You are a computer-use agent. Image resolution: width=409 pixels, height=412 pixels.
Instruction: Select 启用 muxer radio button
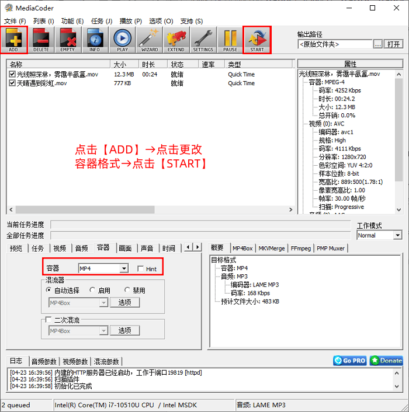(92, 290)
